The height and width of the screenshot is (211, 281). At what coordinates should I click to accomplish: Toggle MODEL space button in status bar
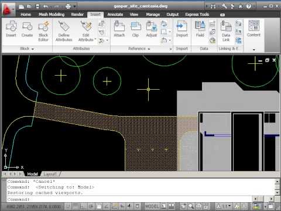(152, 206)
